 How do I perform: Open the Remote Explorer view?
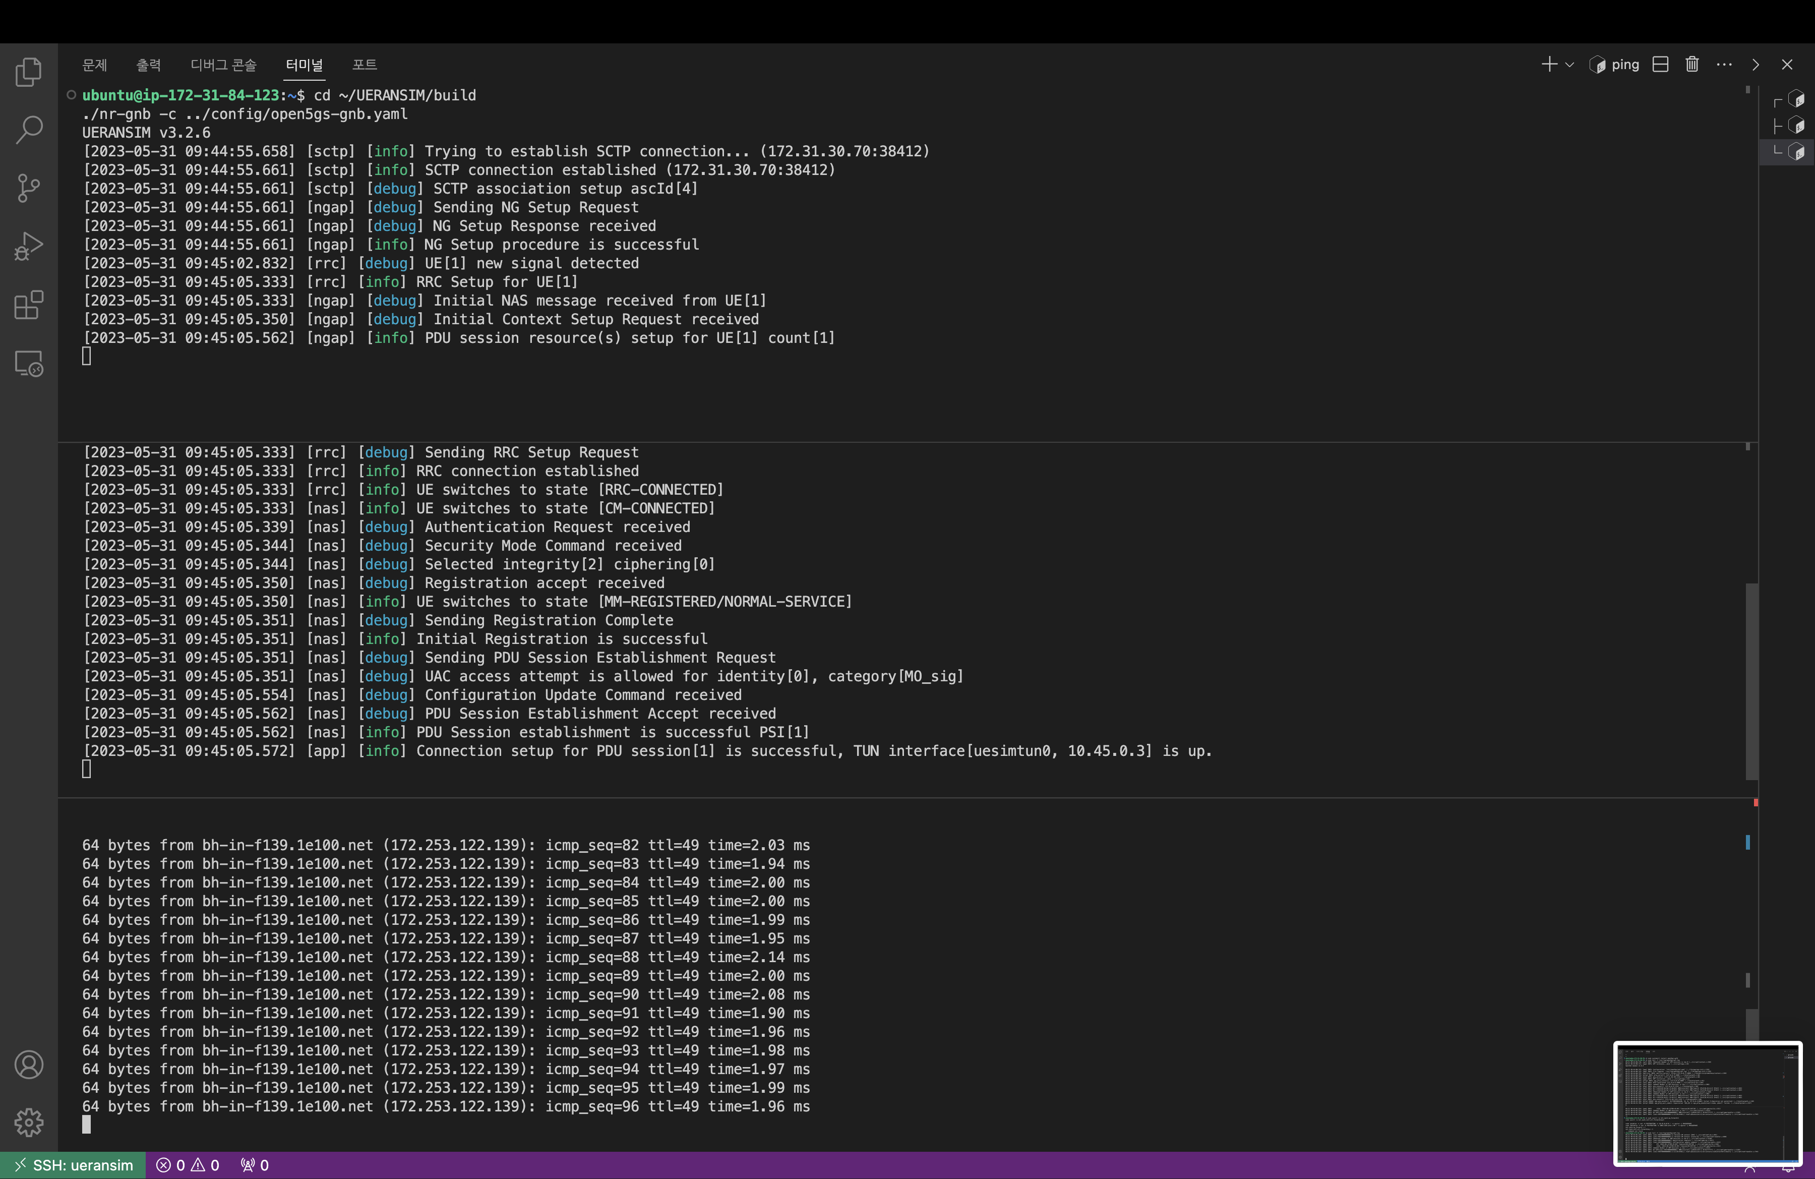(x=28, y=364)
